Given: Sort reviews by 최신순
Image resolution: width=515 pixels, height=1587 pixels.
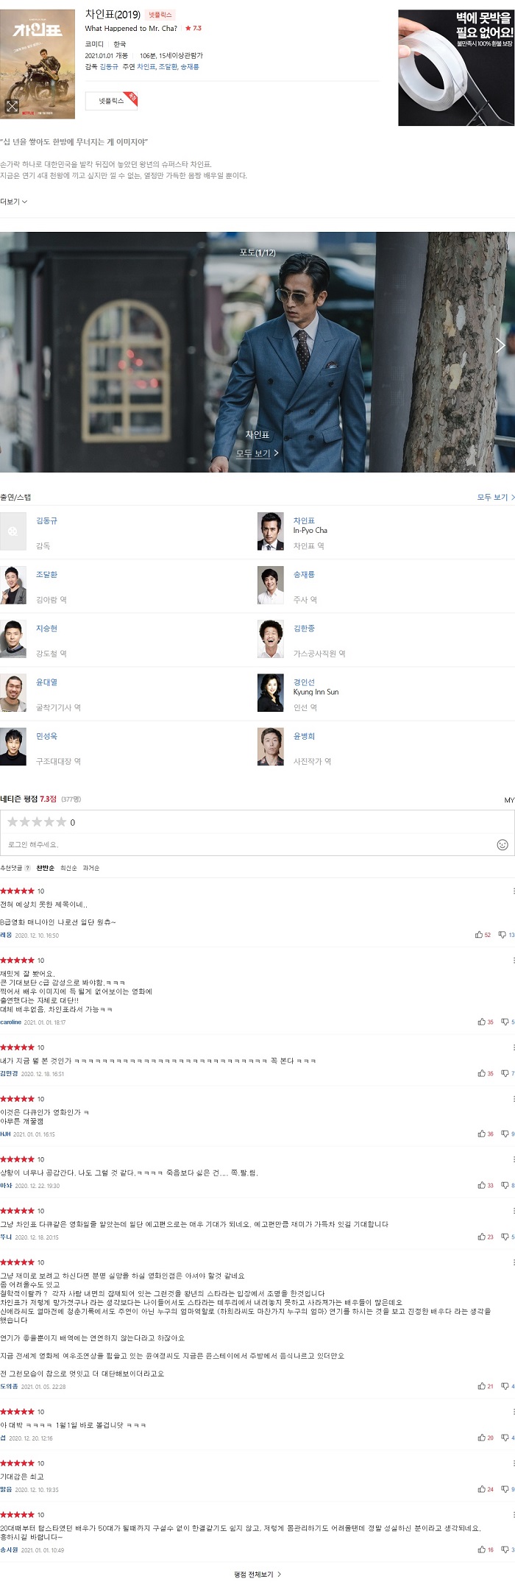Looking at the screenshot, I should coord(68,868).
